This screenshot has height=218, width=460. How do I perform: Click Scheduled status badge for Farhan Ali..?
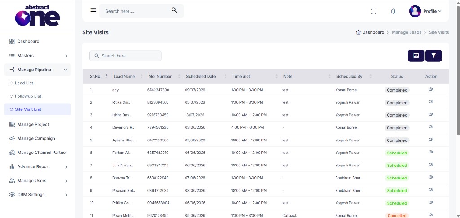(397, 153)
